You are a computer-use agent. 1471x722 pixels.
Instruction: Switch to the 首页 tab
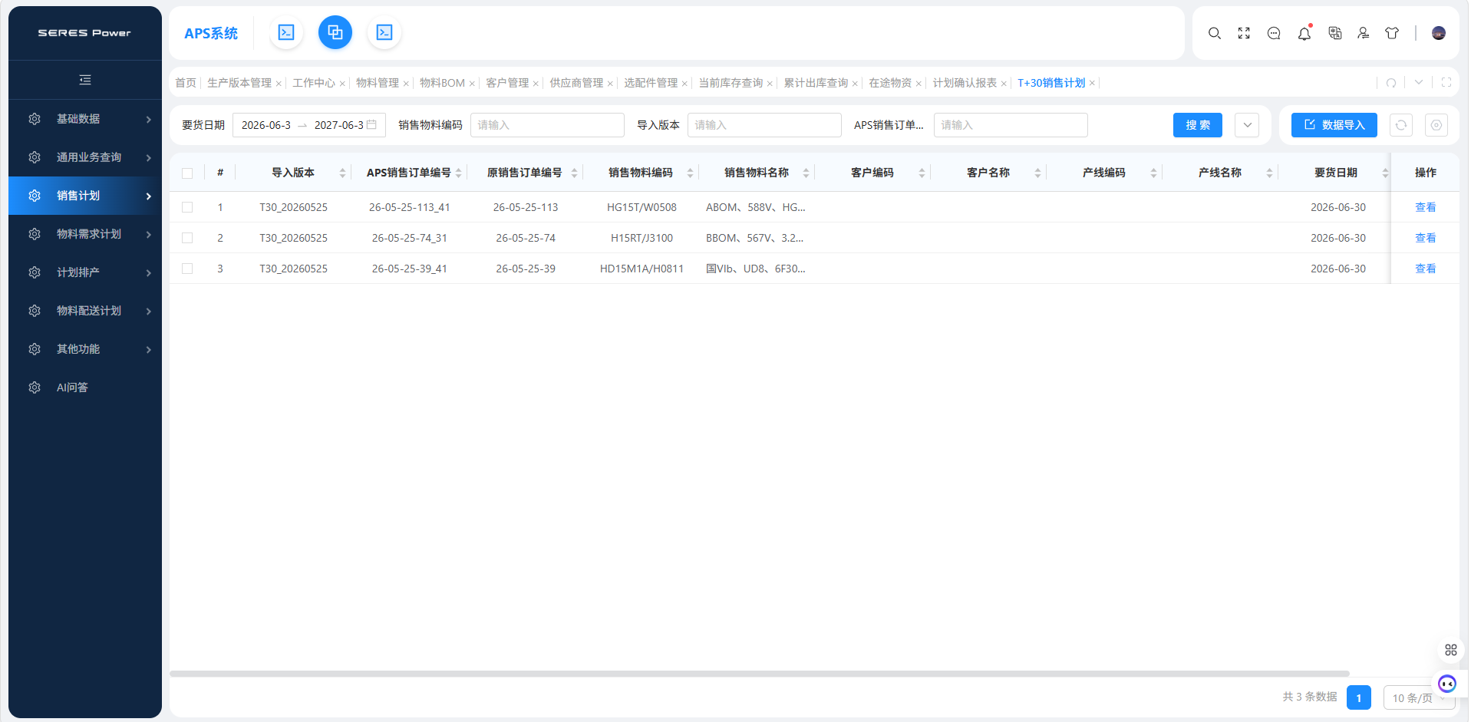(186, 83)
